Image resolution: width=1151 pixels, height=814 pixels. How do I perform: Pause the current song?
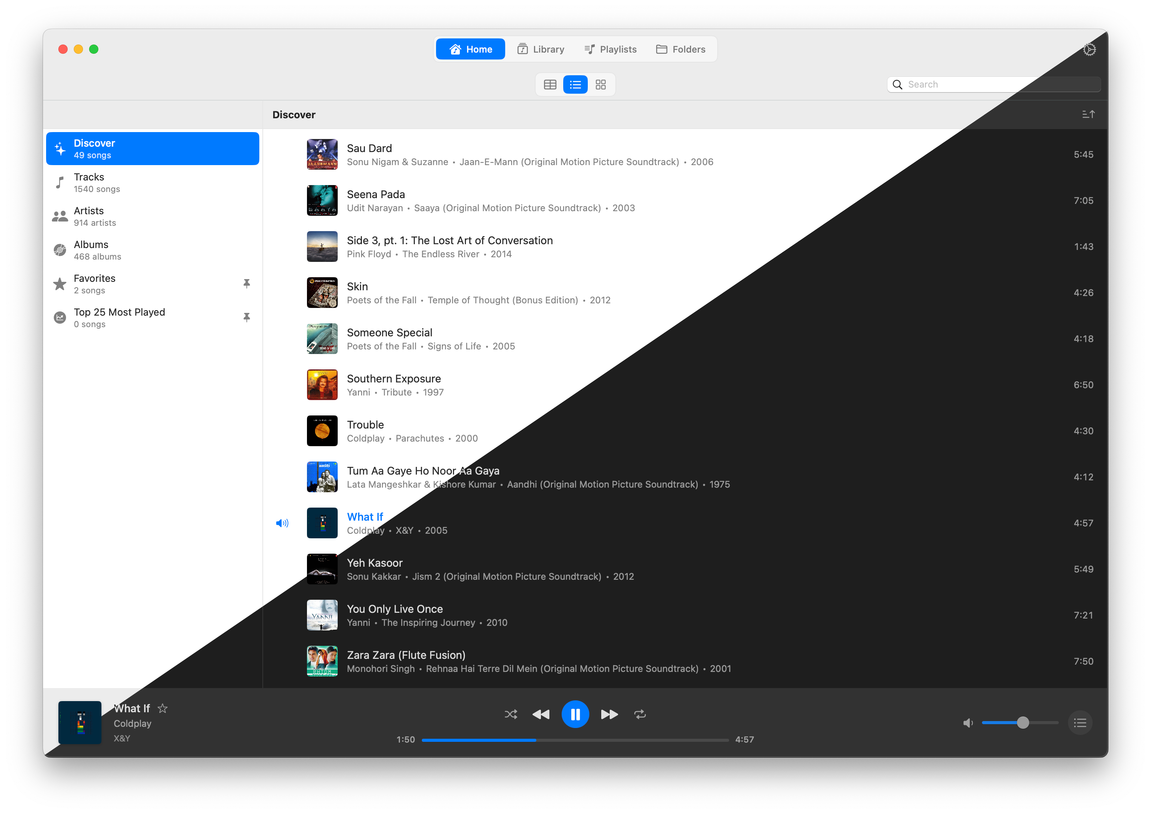[575, 714]
